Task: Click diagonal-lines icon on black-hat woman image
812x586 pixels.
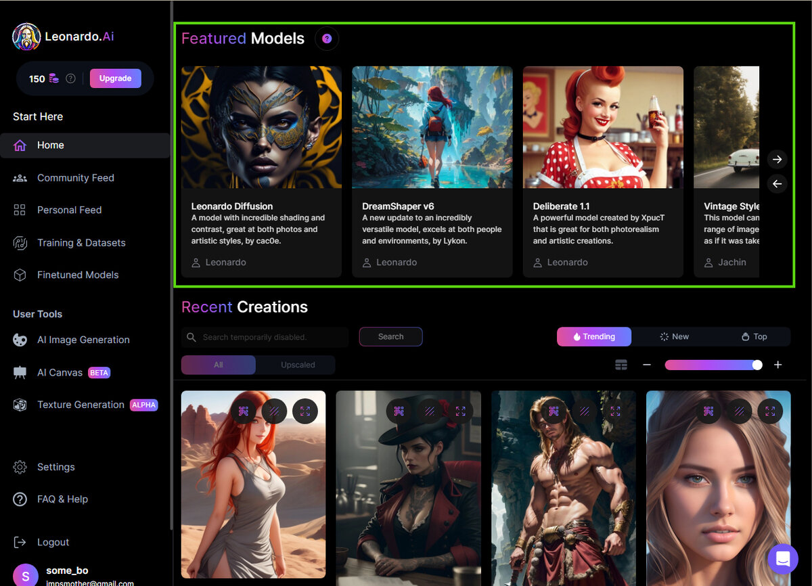Action: pos(430,411)
